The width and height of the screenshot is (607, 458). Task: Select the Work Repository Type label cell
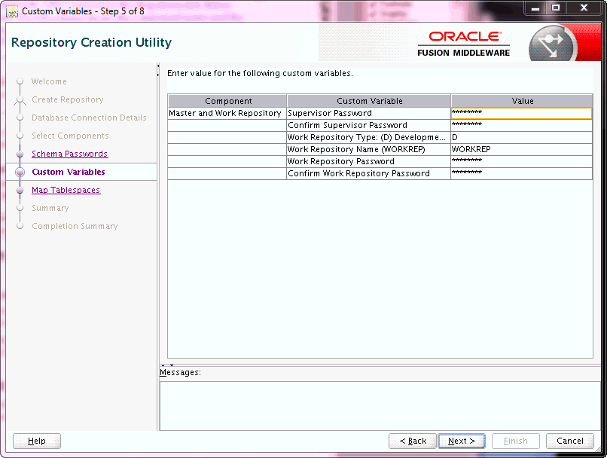pos(369,137)
